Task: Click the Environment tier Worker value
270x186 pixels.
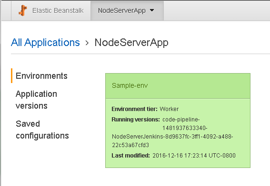Action: (169, 109)
